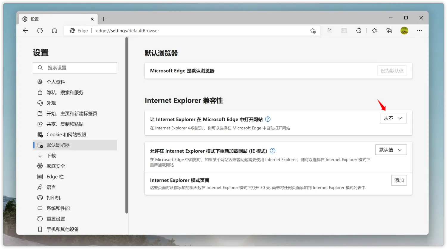Open the Extensions puzzle icon
The height and width of the screenshot is (249, 447).
(x=358, y=31)
